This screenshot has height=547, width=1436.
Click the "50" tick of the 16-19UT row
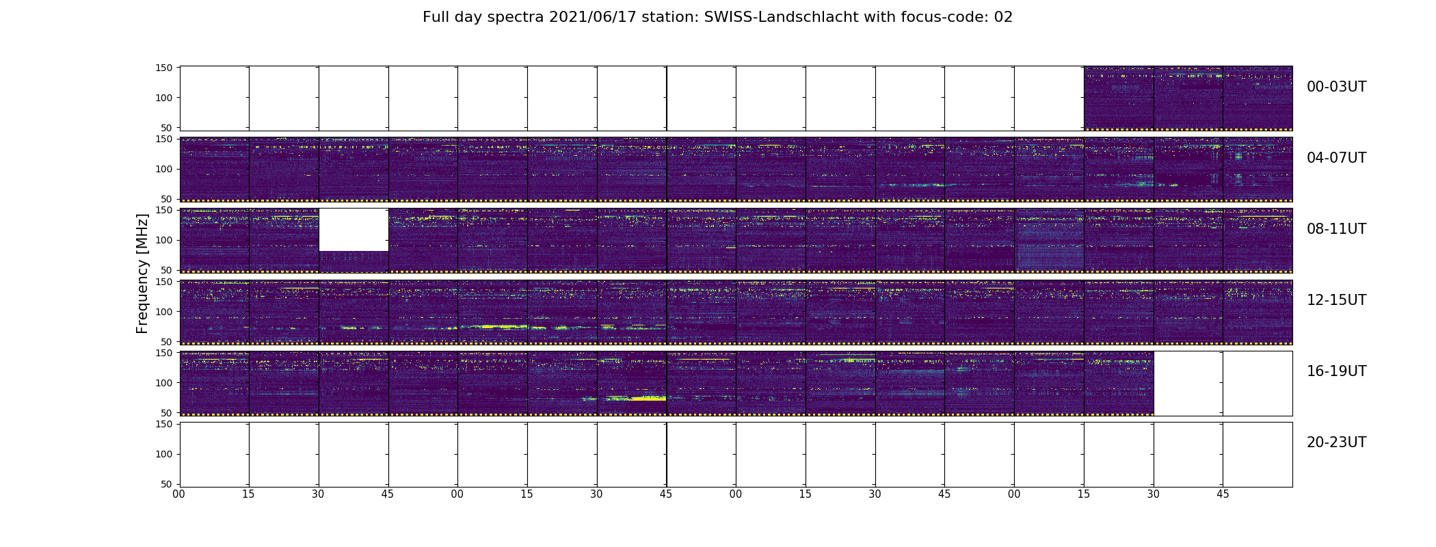168,412
